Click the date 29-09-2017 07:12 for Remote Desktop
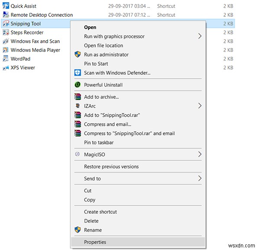Image resolution: width=260 pixels, height=250 pixels. pyautogui.click(x=129, y=15)
